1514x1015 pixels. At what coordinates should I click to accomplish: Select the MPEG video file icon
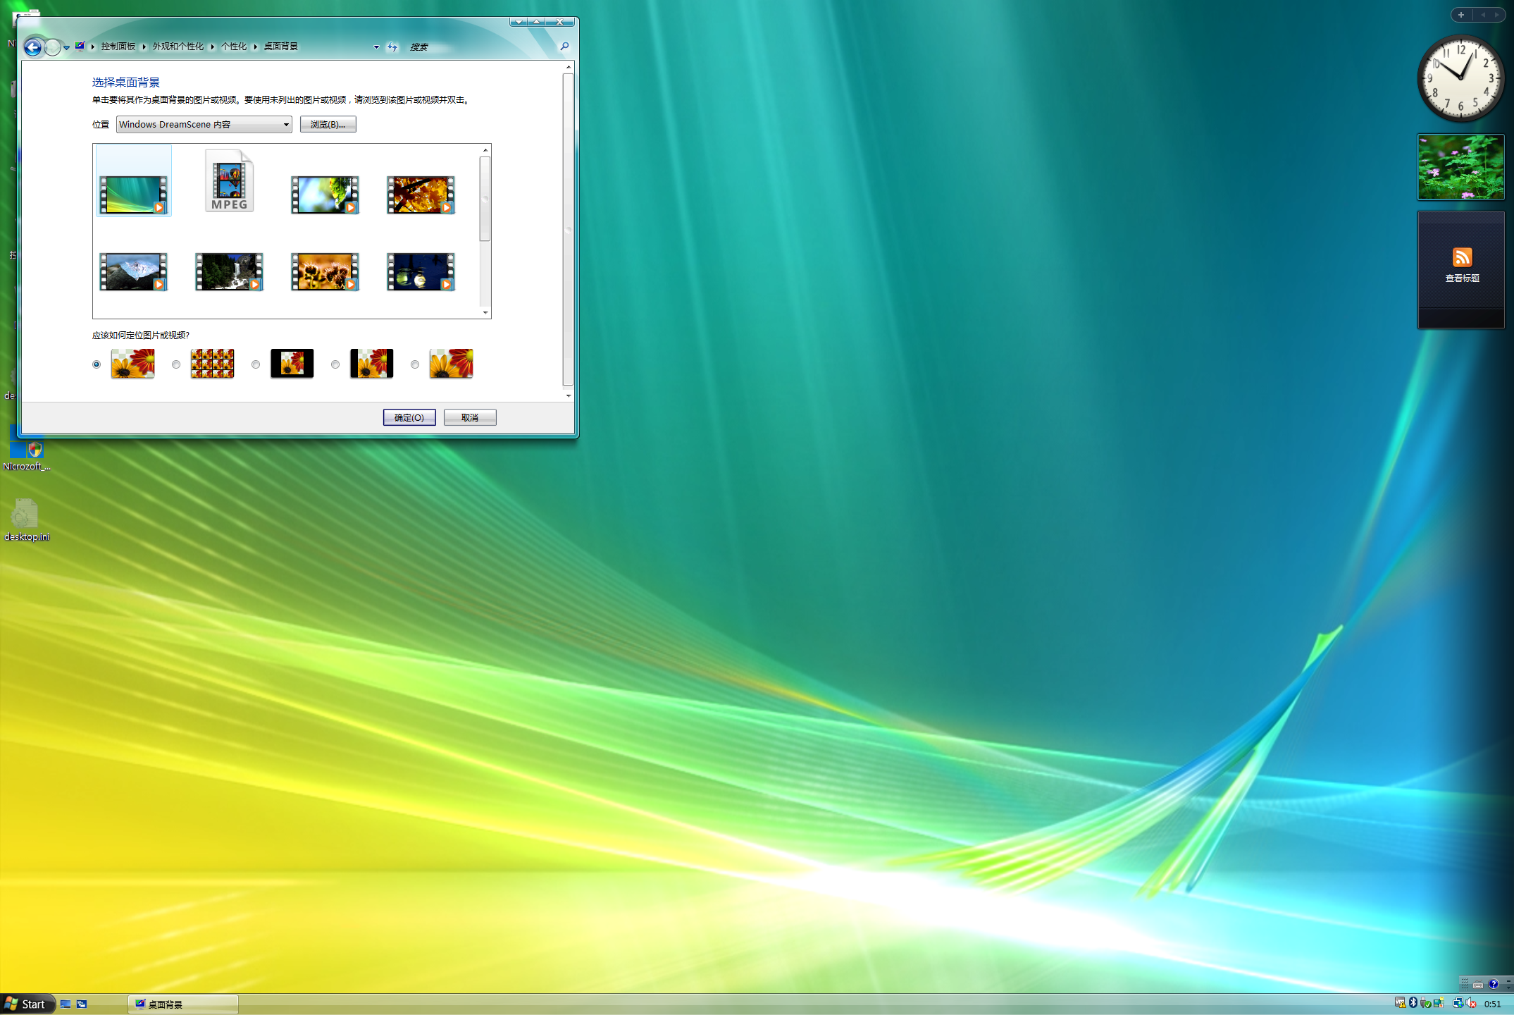click(229, 181)
